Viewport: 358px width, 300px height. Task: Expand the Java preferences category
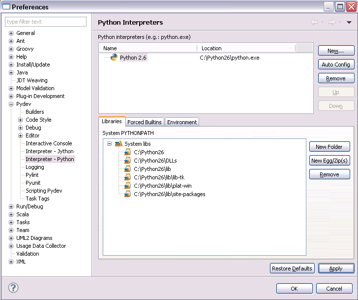pos(11,72)
